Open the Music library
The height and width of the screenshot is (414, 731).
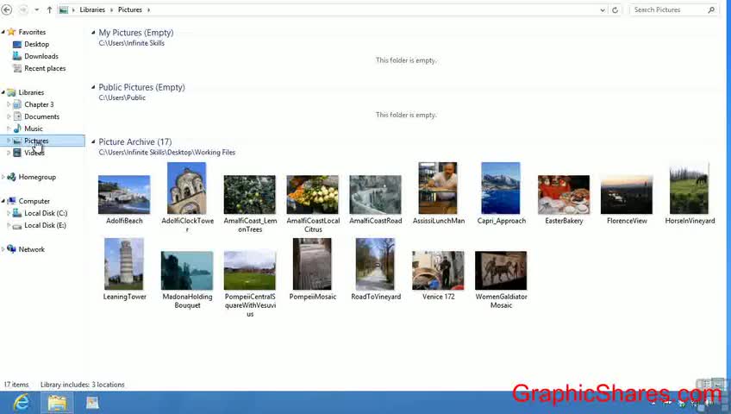tap(33, 129)
